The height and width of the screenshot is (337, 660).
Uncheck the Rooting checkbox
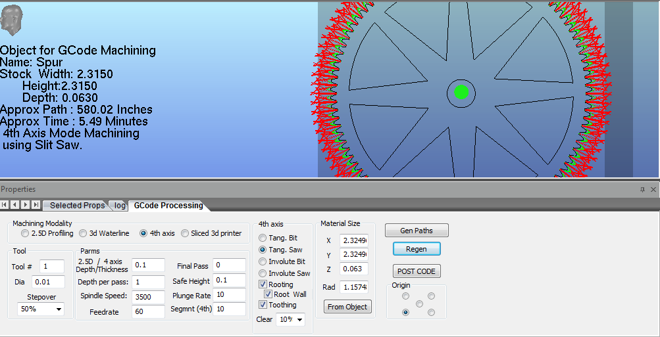coord(263,284)
